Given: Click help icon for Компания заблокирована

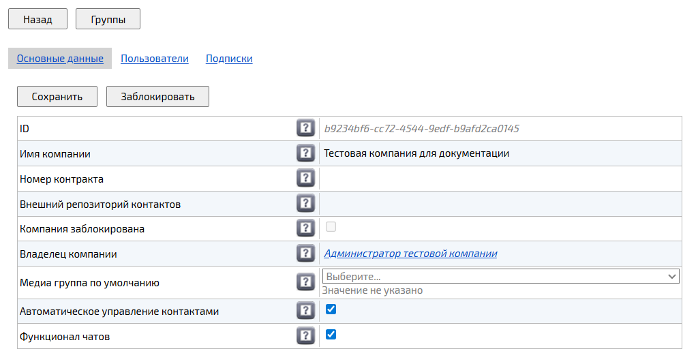Looking at the screenshot, I should tap(305, 229).
